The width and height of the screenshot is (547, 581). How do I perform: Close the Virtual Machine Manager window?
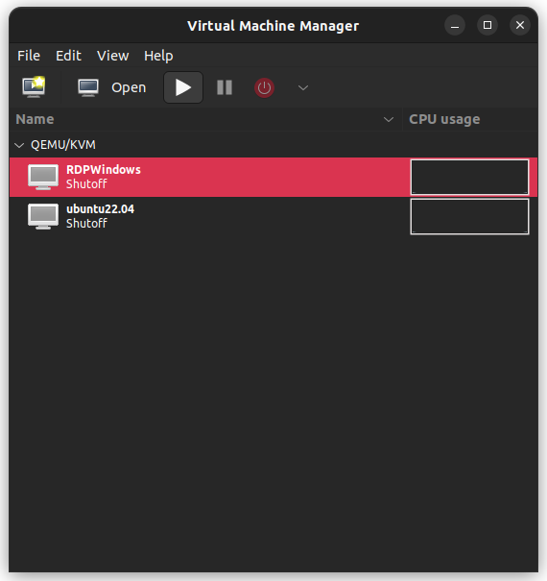point(520,25)
